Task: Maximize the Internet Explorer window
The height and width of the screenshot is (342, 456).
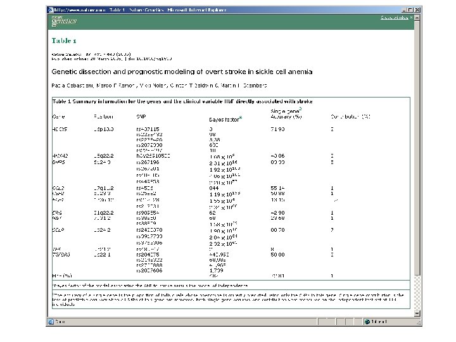Action: coord(410,10)
